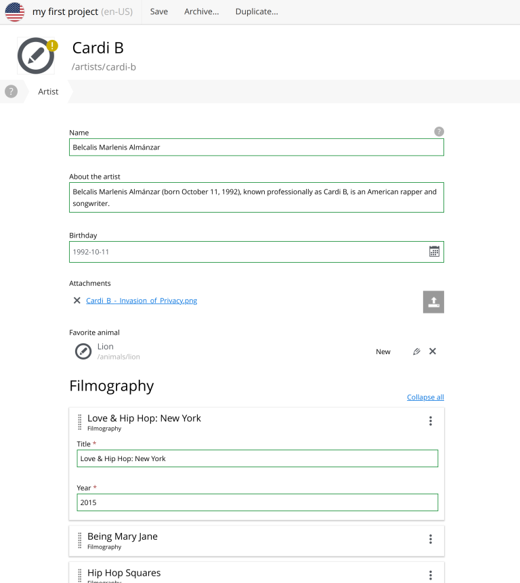This screenshot has width=520, height=583.
Task: Open the Invasion of Privacy.png attachment link
Action: click(142, 301)
